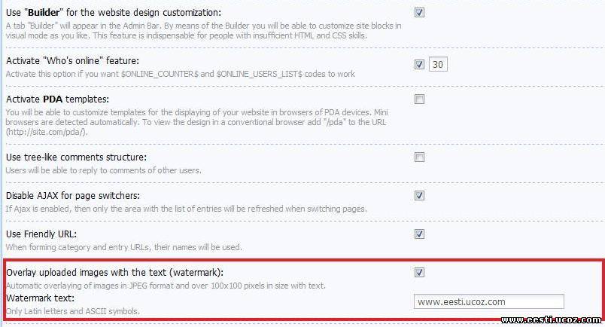Click the "Use Builder" option label
Screen dimensions: 605x327
click(x=114, y=13)
